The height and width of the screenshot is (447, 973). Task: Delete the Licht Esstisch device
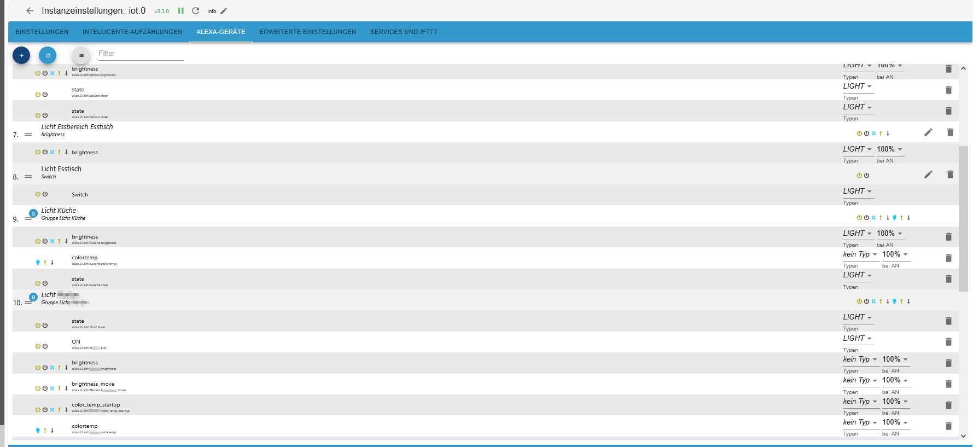[950, 175]
